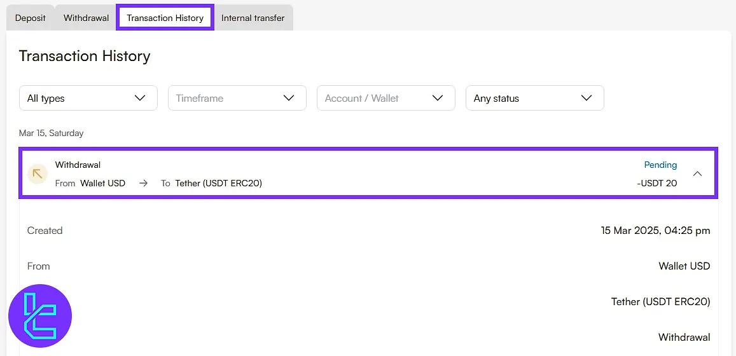Click the Withdrawal value in the details
The height and width of the screenshot is (356, 736).
click(x=684, y=337)
